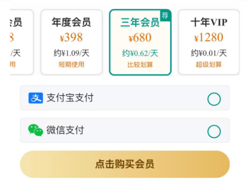Choose the 十年VIP plan title
The width and height of the screenshot is (250, 186).
(209, 22)
